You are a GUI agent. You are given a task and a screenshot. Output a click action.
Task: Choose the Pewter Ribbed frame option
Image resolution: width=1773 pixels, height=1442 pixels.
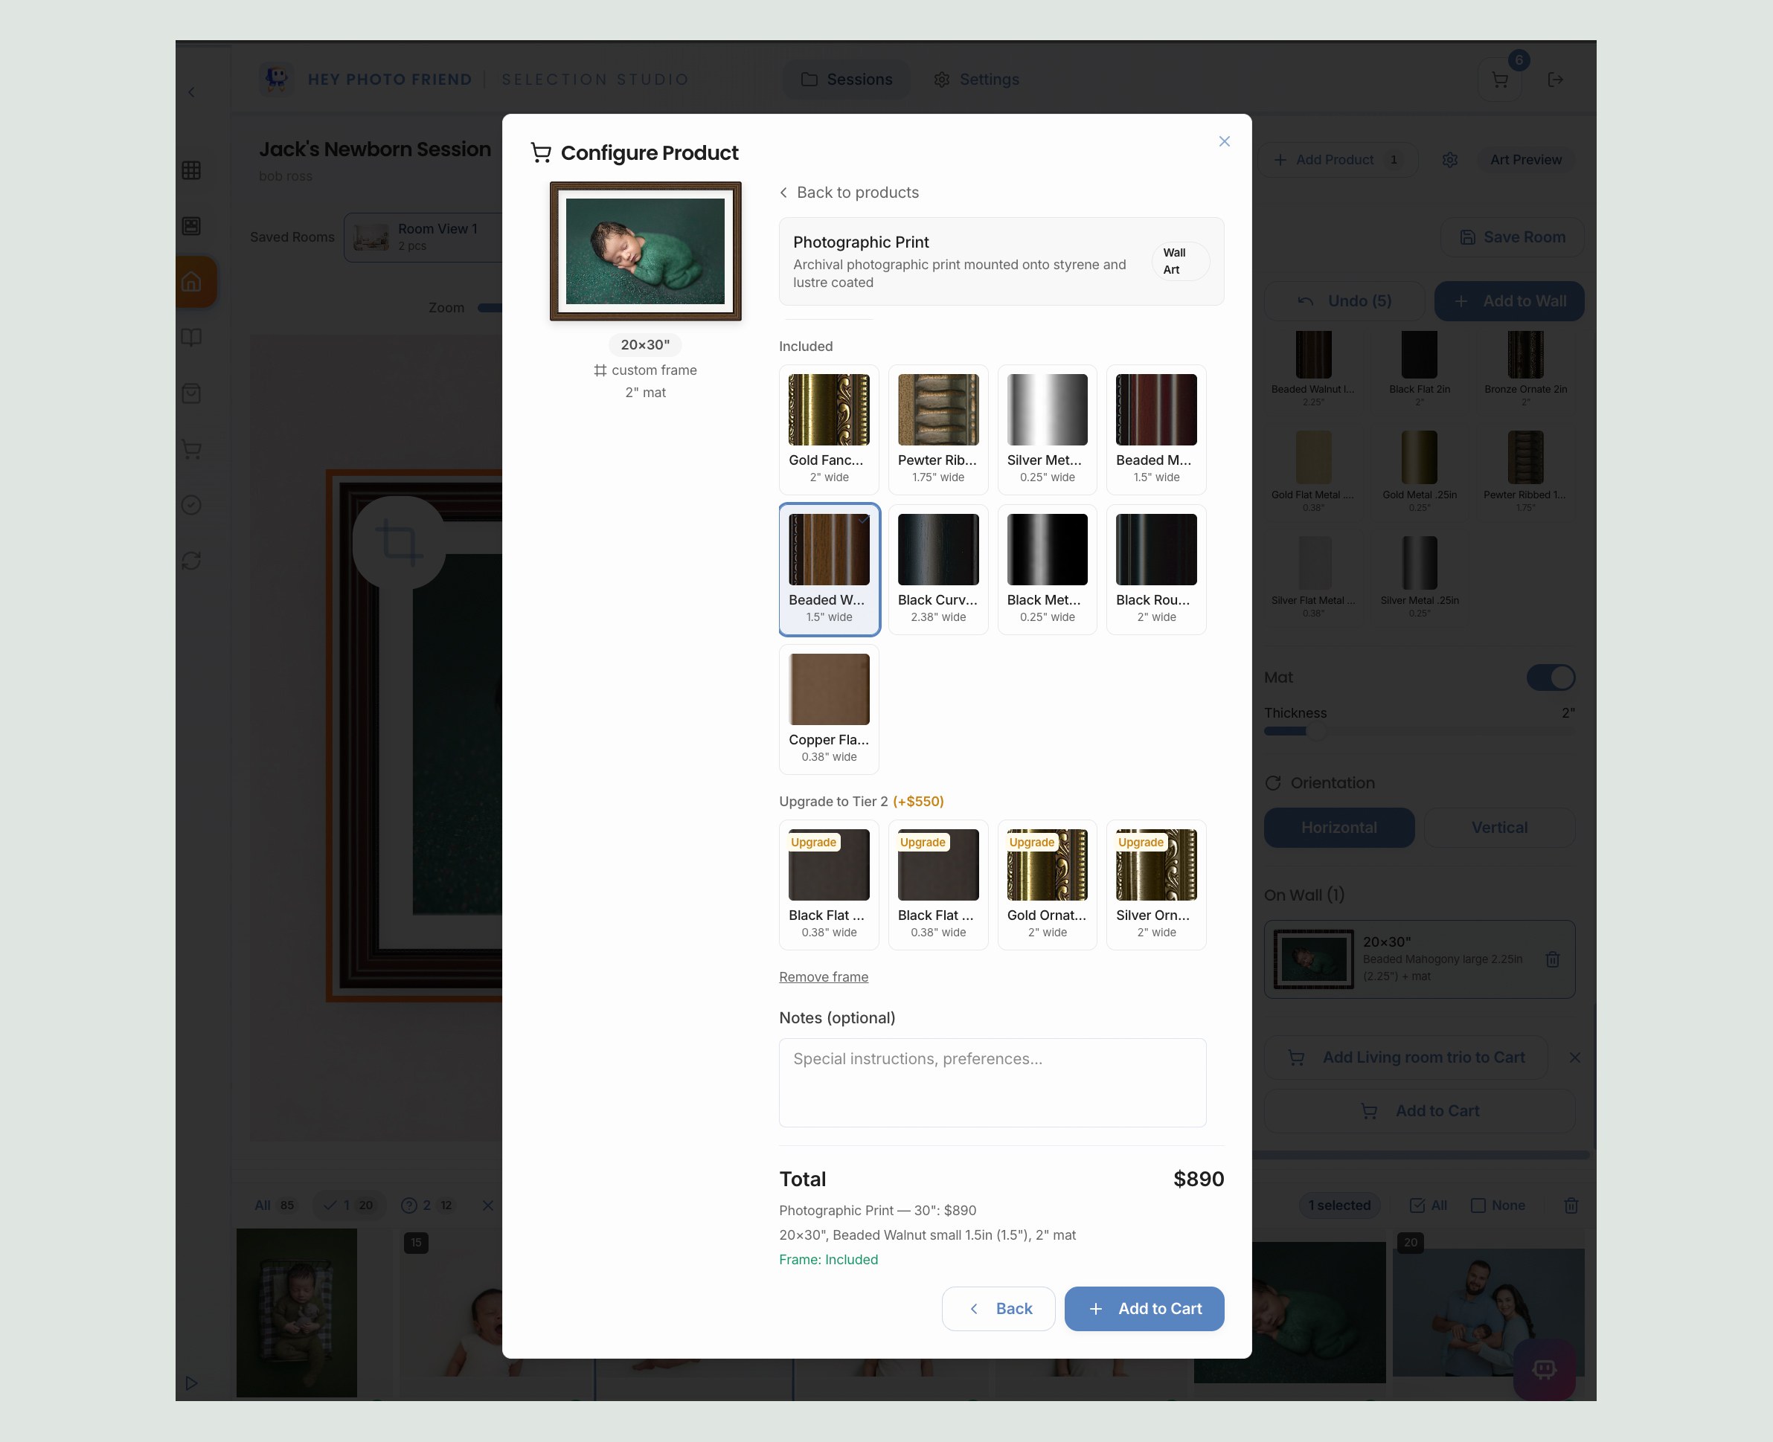coord(937,428)
